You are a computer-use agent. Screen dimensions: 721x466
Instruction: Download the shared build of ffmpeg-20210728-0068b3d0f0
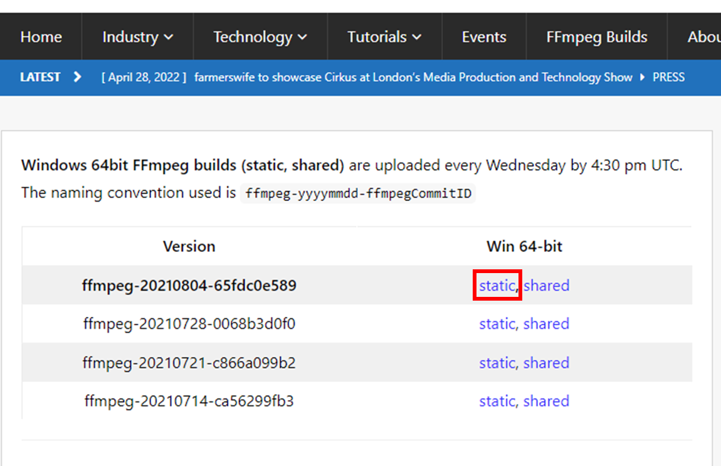point(546,324)
